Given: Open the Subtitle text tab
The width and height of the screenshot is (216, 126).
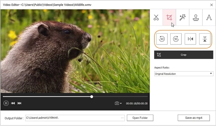Looking at the screenshot, I should tap(209, 18).
